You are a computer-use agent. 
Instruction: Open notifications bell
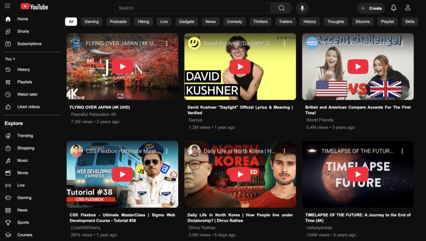tap(393, 8)
